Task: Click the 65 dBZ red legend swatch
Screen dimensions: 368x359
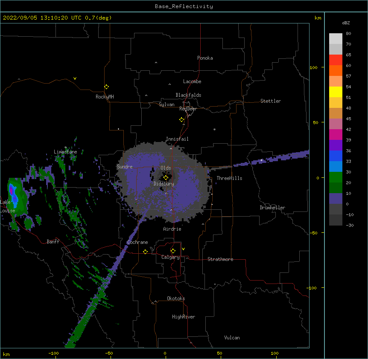Action: tap(336, 60)
